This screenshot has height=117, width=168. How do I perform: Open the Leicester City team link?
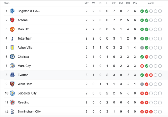[27, 93]
